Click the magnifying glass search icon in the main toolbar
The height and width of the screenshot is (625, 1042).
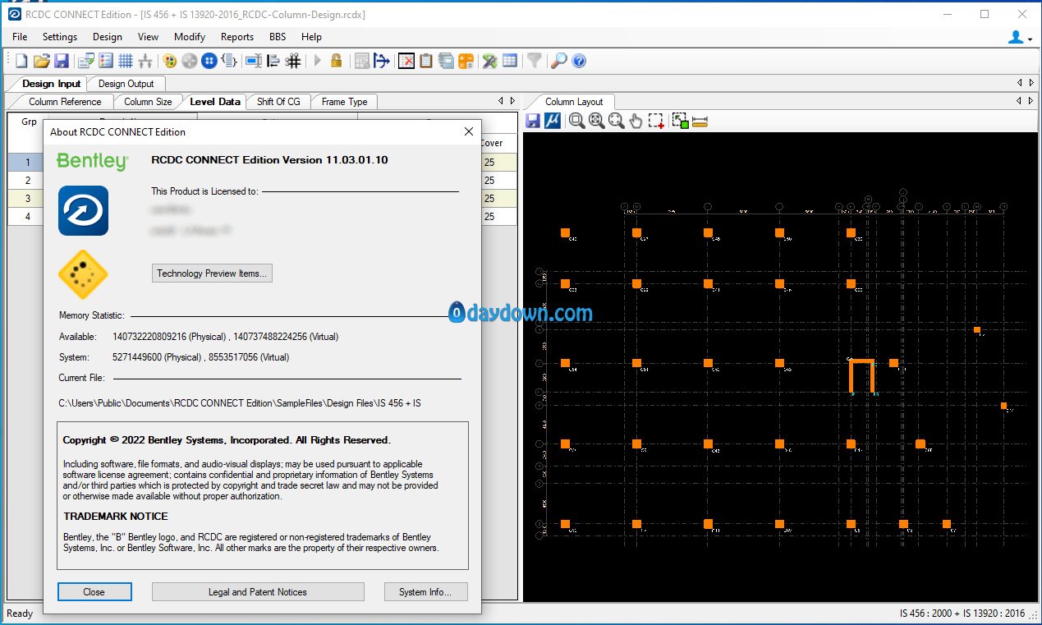click(x=558, y=61)
